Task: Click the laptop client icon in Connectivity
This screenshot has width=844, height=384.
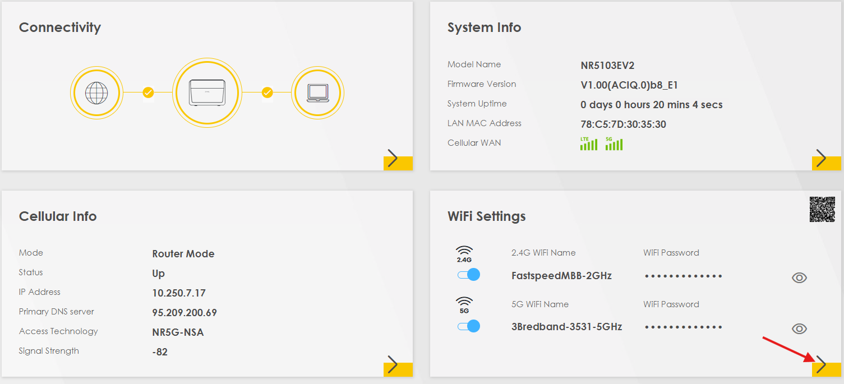Action: click(317, 92)
